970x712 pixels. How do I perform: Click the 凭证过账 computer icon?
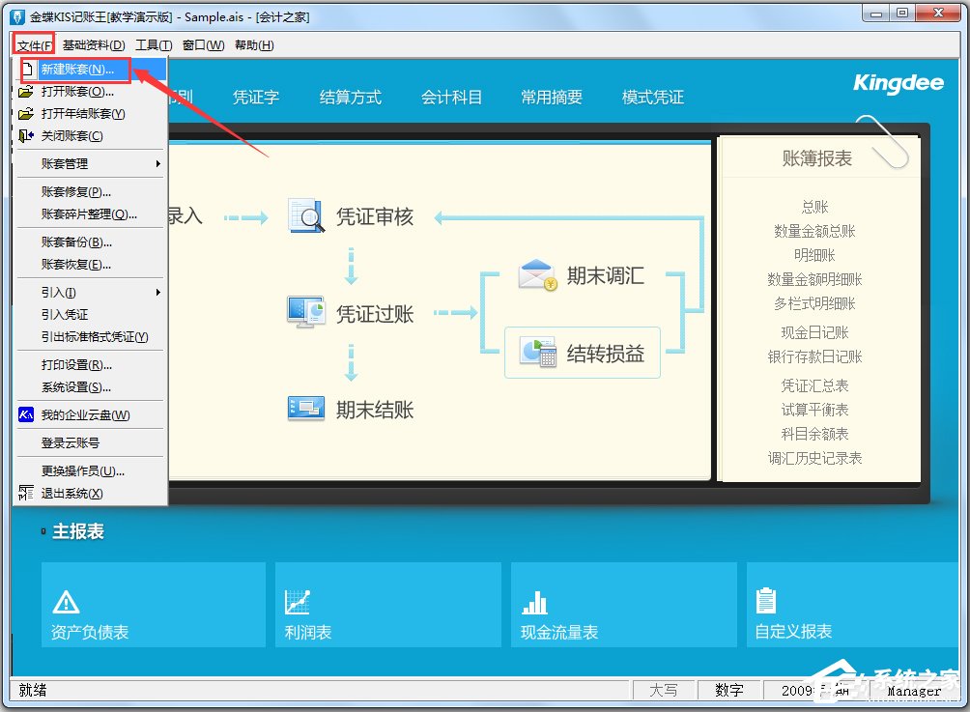[x=307, y=312]
